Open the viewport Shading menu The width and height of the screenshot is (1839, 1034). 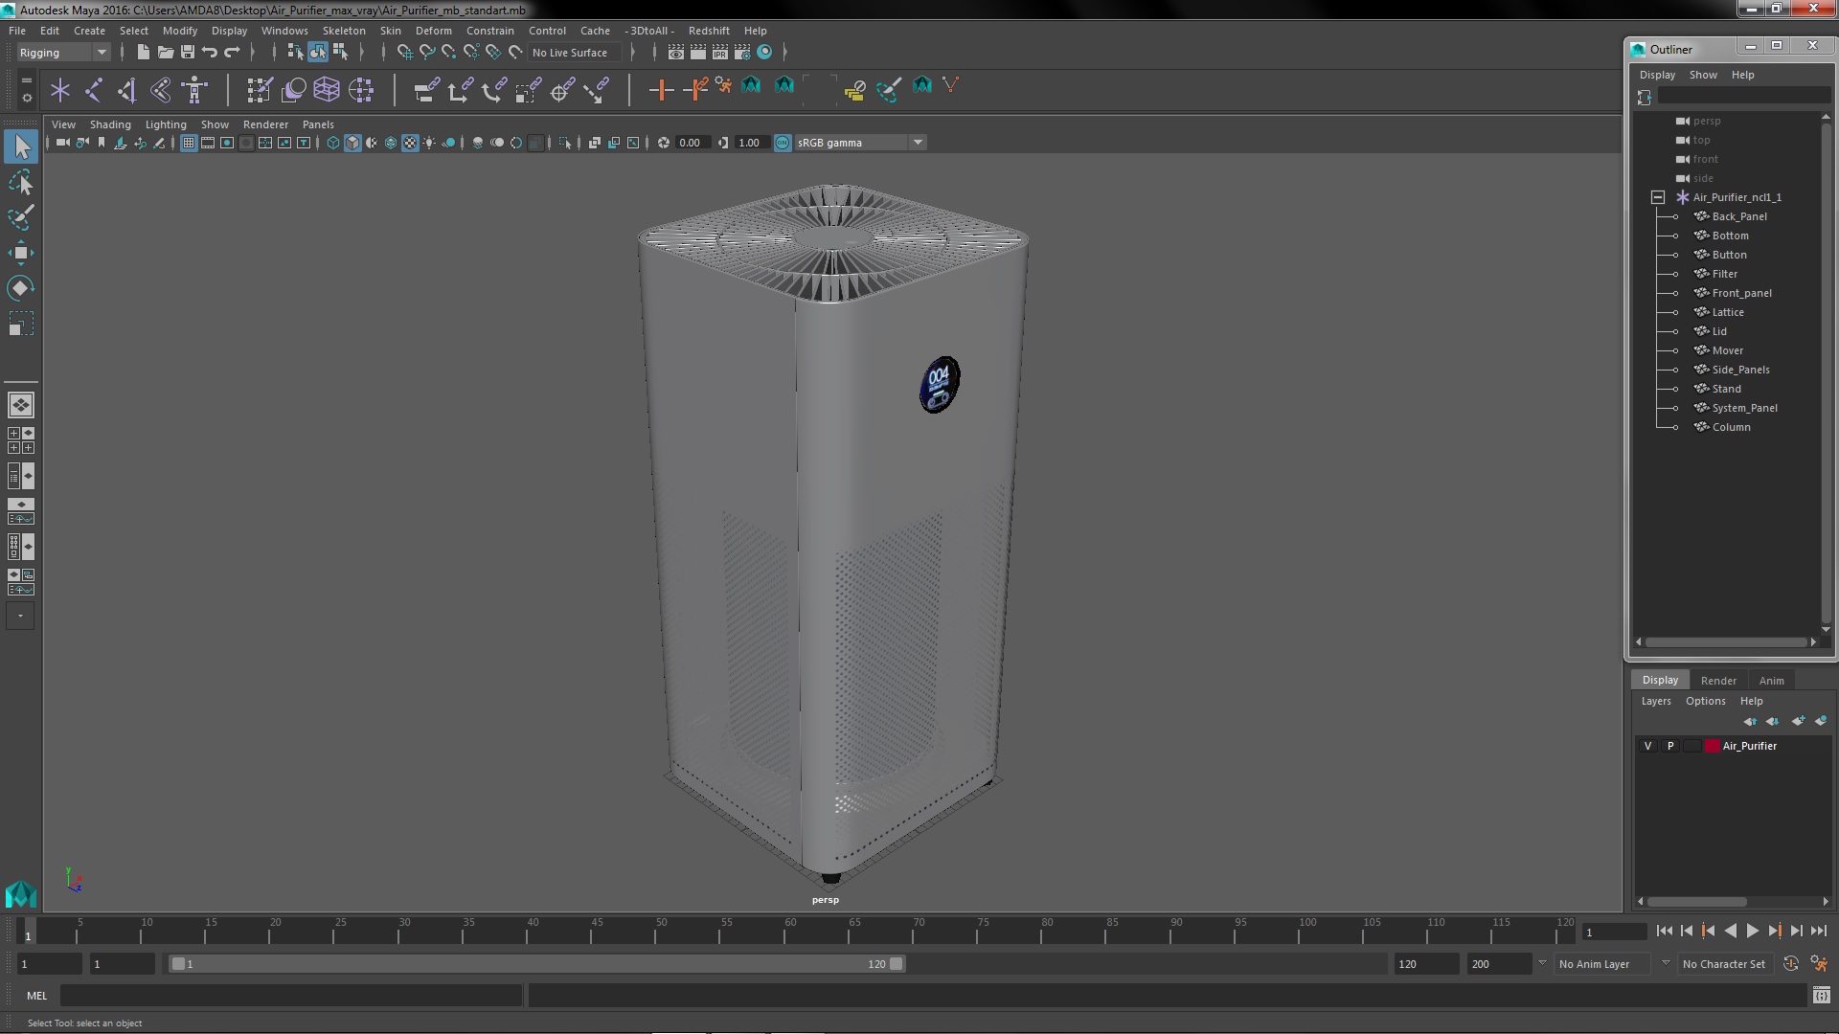(110, 124)
